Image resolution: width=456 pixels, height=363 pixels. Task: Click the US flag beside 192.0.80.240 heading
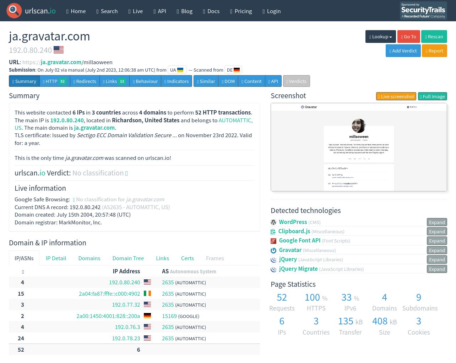[x=59, y=50]
